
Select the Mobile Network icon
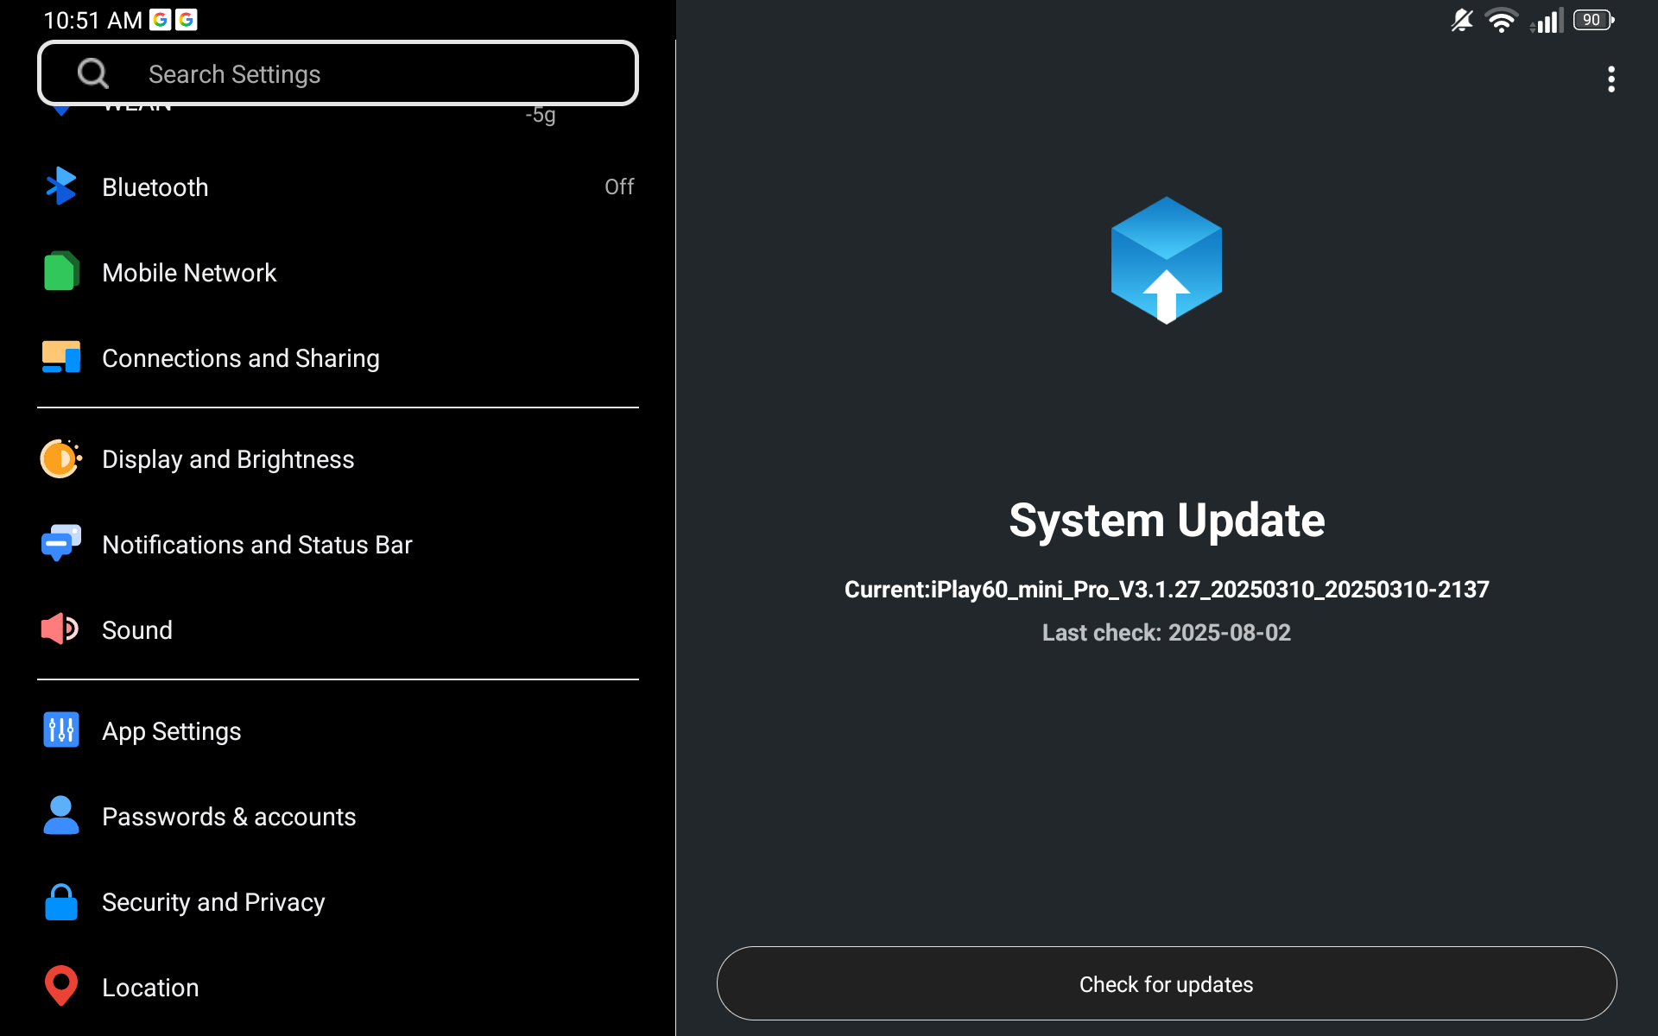tap(60, 272)
